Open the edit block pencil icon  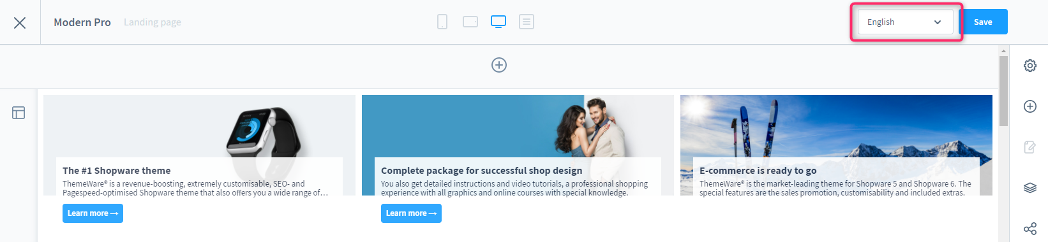click(x=1030, y=147)
